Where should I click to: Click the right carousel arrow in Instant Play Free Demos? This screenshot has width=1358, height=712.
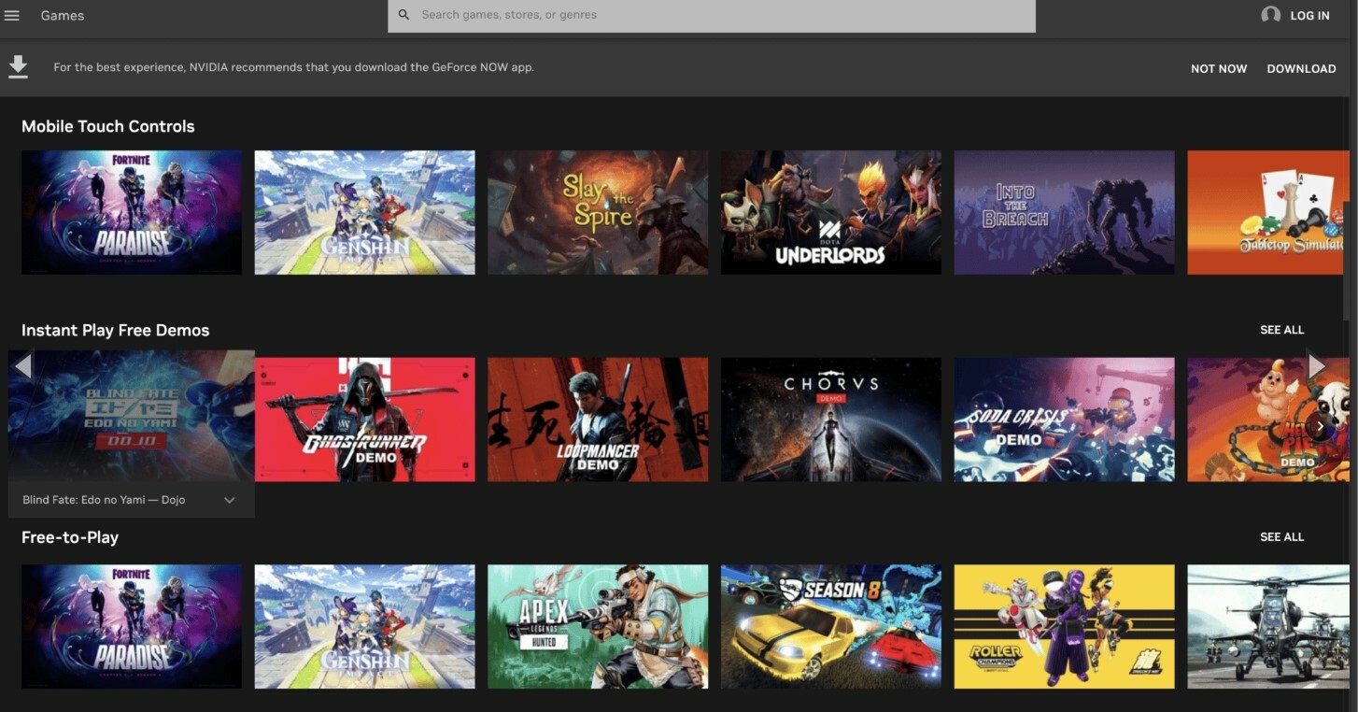coord(1316,366)
